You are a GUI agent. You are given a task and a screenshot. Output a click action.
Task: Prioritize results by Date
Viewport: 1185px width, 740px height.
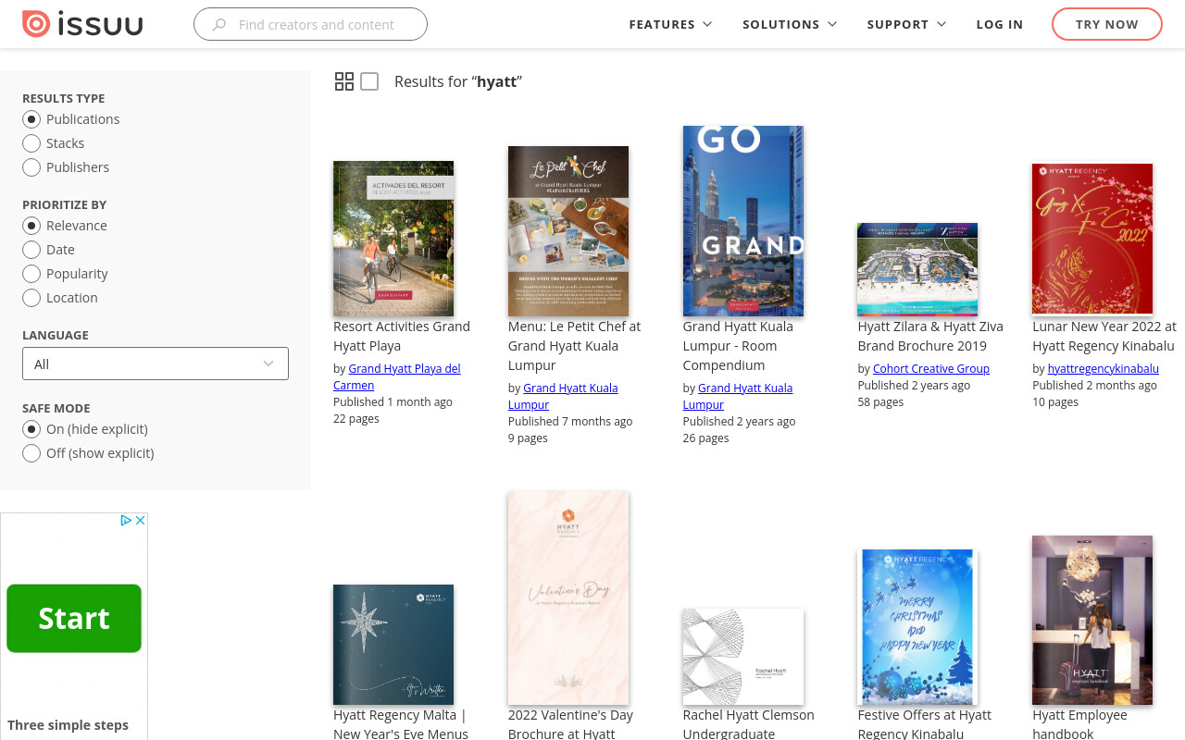pyautogui.click(x=31, y=250)
